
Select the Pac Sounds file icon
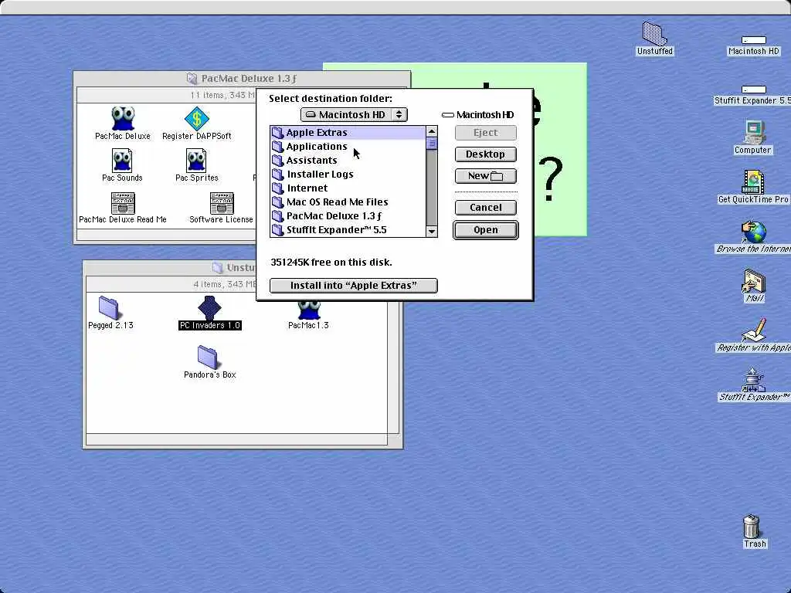point(122,161)
